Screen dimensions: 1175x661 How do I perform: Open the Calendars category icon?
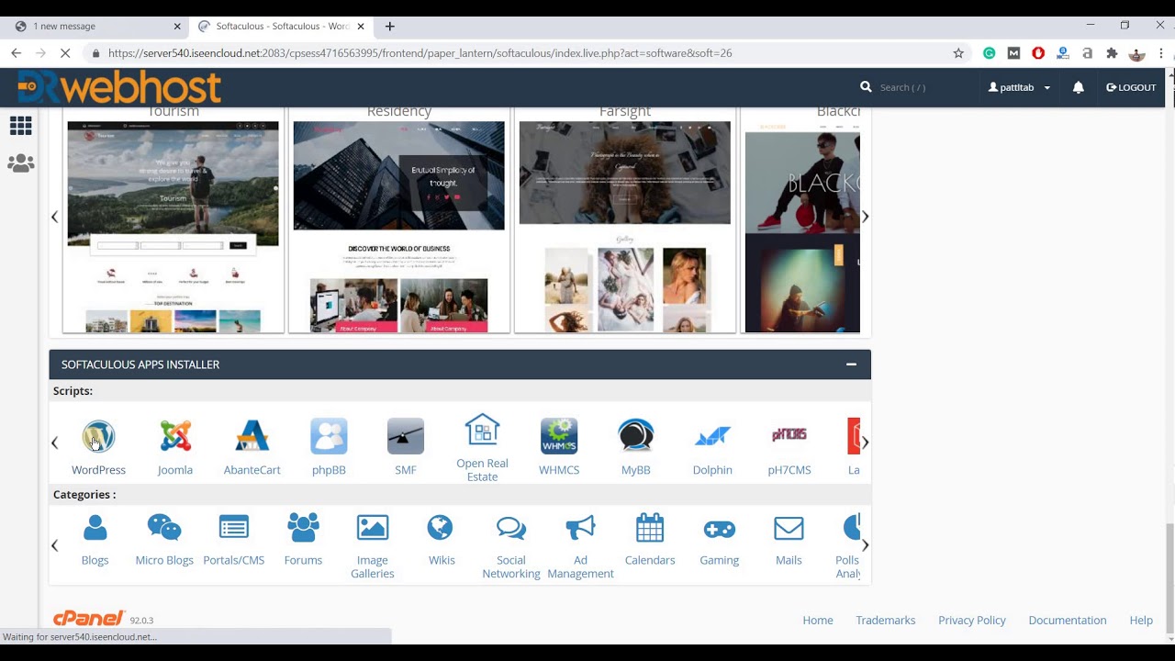[x=650, y=528]
